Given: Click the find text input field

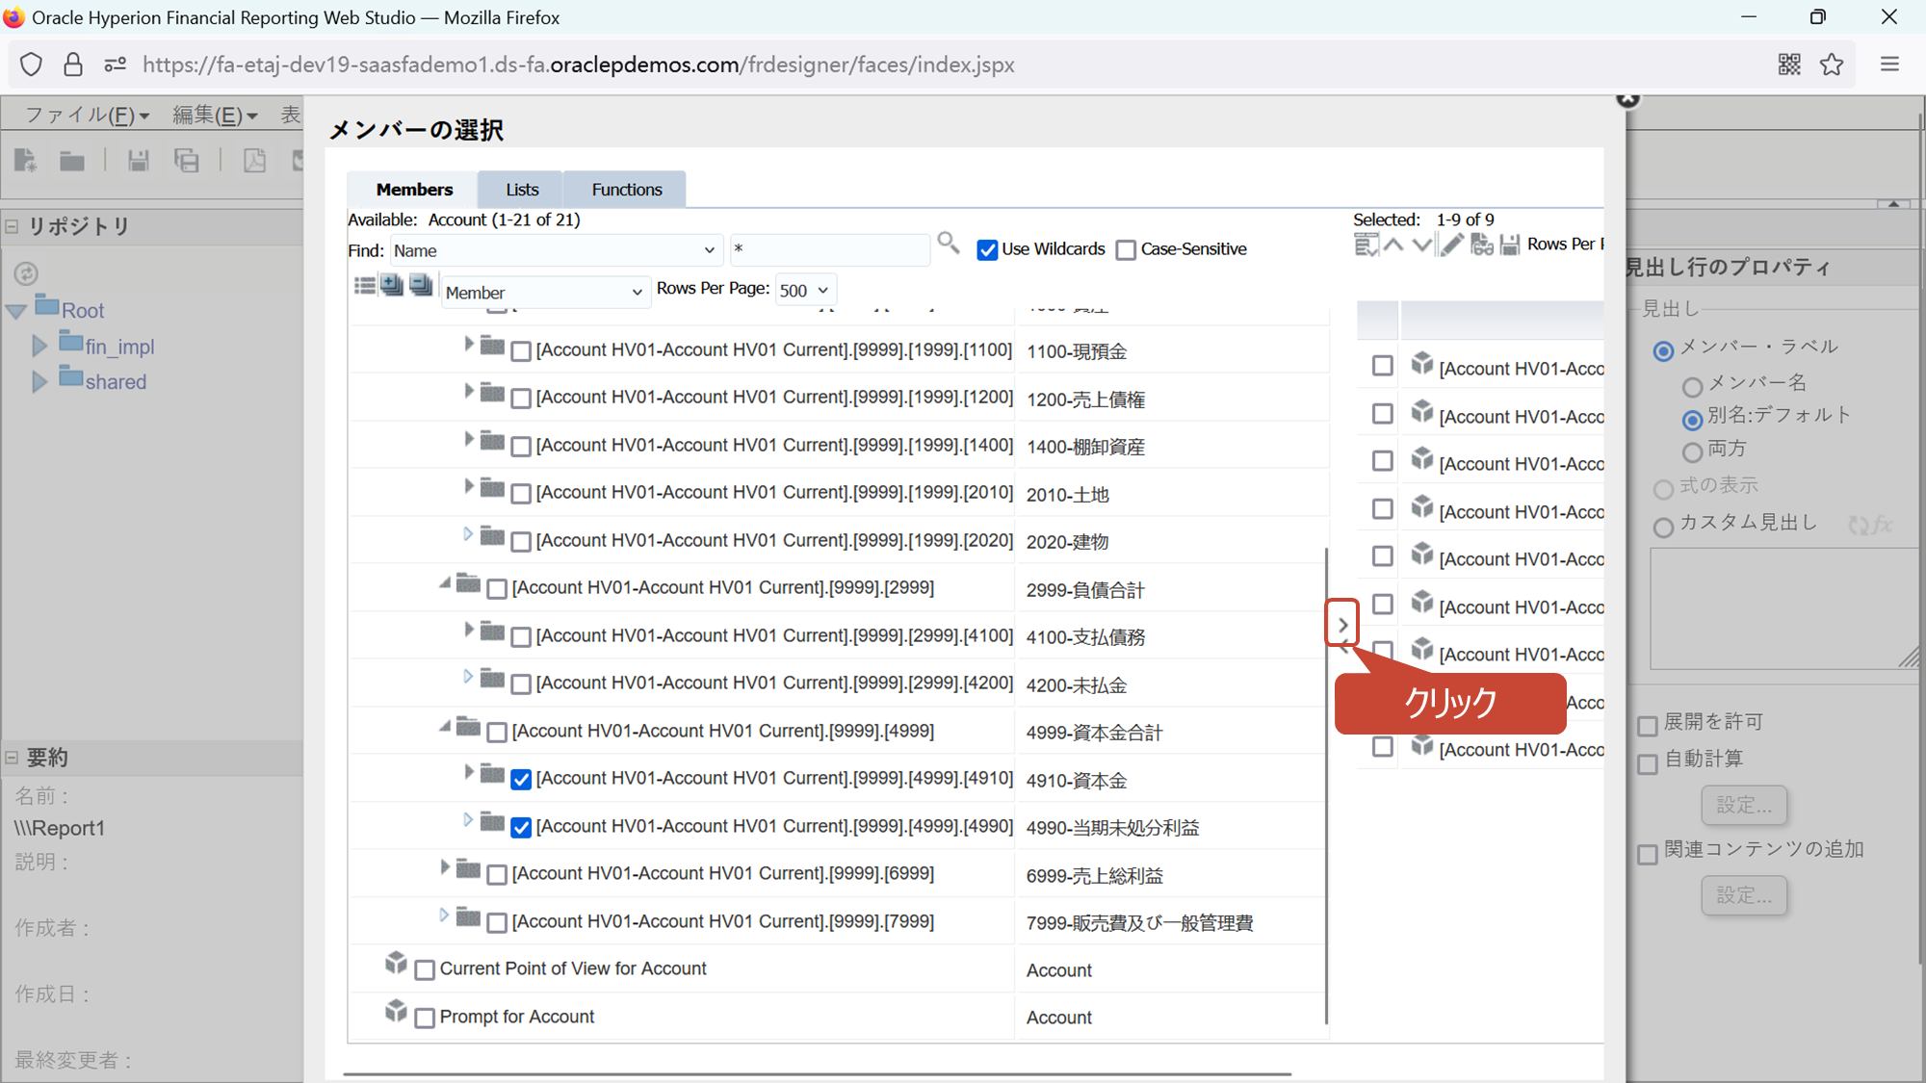Looking at the screenshot, I should [829, 250].
